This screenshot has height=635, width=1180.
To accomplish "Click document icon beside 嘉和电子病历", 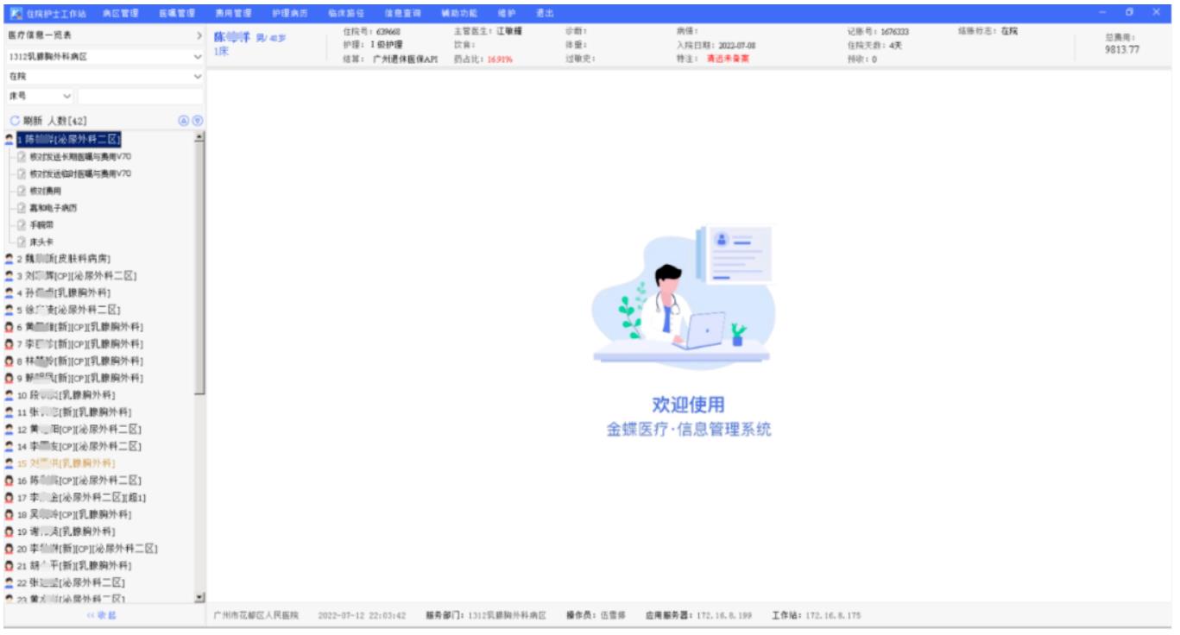I will point(22,208).
